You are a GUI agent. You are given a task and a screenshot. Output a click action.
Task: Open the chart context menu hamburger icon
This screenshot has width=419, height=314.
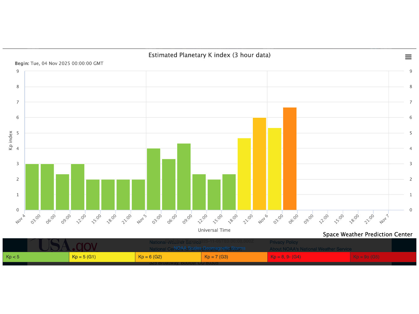click(408, 57)
